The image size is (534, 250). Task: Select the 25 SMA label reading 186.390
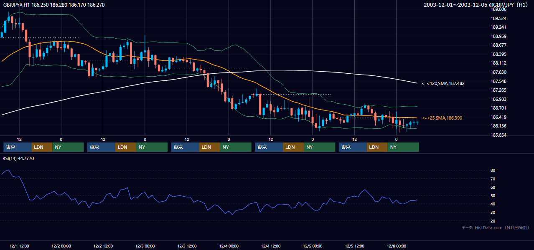point(442,118)
